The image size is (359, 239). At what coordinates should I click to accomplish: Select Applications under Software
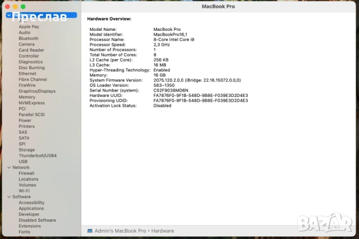point(31,209)
